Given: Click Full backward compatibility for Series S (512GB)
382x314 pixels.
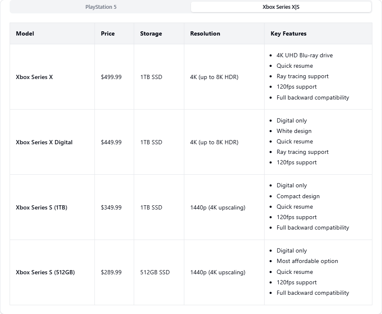Looking at the screenshot, I should pyautogui.click(x=313, y=293).
